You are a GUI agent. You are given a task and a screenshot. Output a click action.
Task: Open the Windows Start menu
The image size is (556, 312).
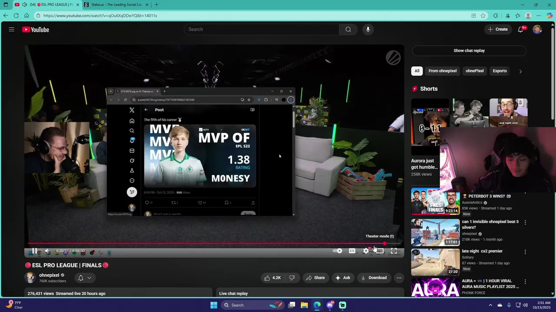tap(214, 305)
